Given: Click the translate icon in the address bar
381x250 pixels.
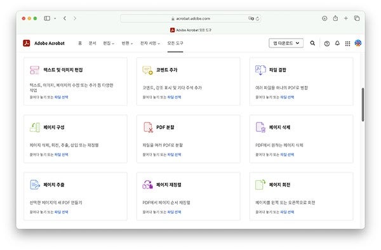Looking at the screenshot, I should tap(251, 18).
